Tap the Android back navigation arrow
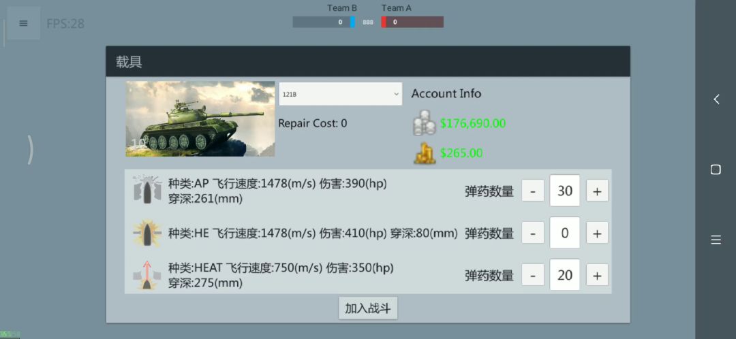 pyautogui.click(x=716, y=99)
